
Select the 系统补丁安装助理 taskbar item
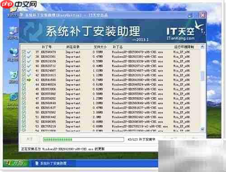pyautogui.click(x=51, y=163)
